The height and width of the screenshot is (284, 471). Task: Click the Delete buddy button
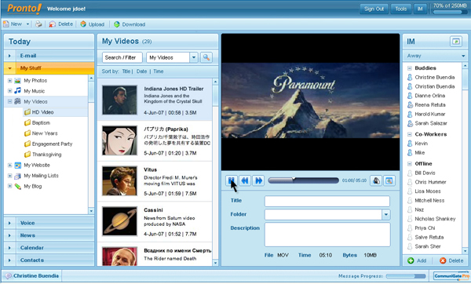451,260
